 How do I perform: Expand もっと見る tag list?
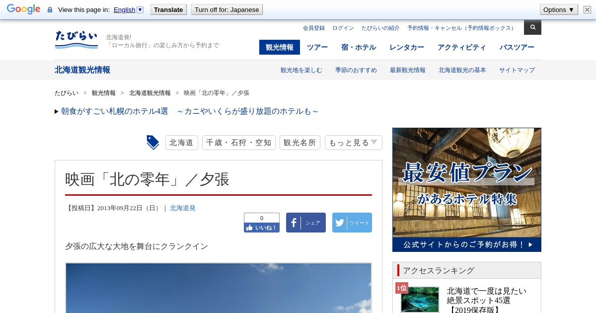pos(354,143)
